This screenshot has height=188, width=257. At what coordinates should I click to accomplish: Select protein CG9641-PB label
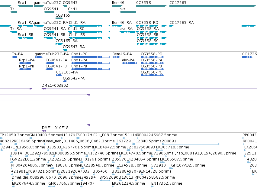point(56,66)
